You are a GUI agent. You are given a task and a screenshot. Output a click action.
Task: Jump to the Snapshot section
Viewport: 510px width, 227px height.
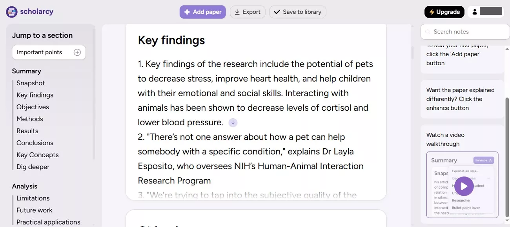31,83
